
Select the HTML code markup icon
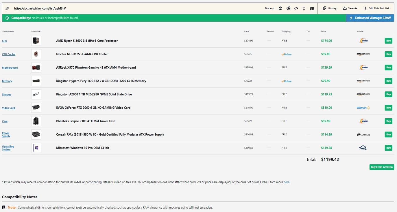(296, 8)
